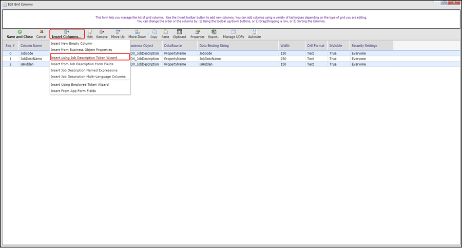Choose Insert using Job Description Token Wizard

tap(84, 58)
